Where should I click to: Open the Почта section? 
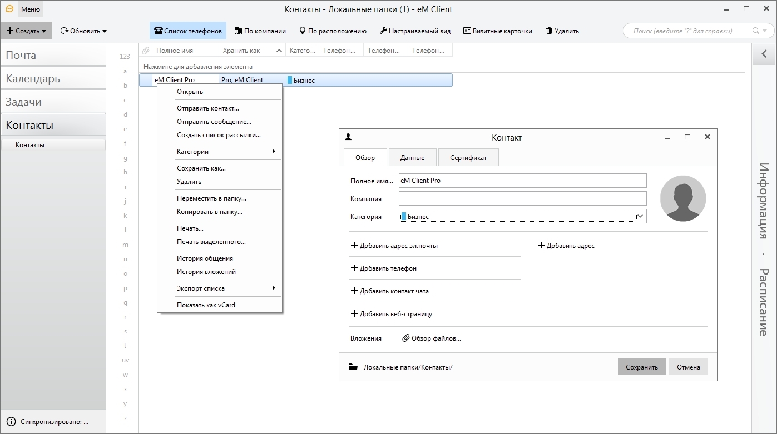click(x=53, y=55)
